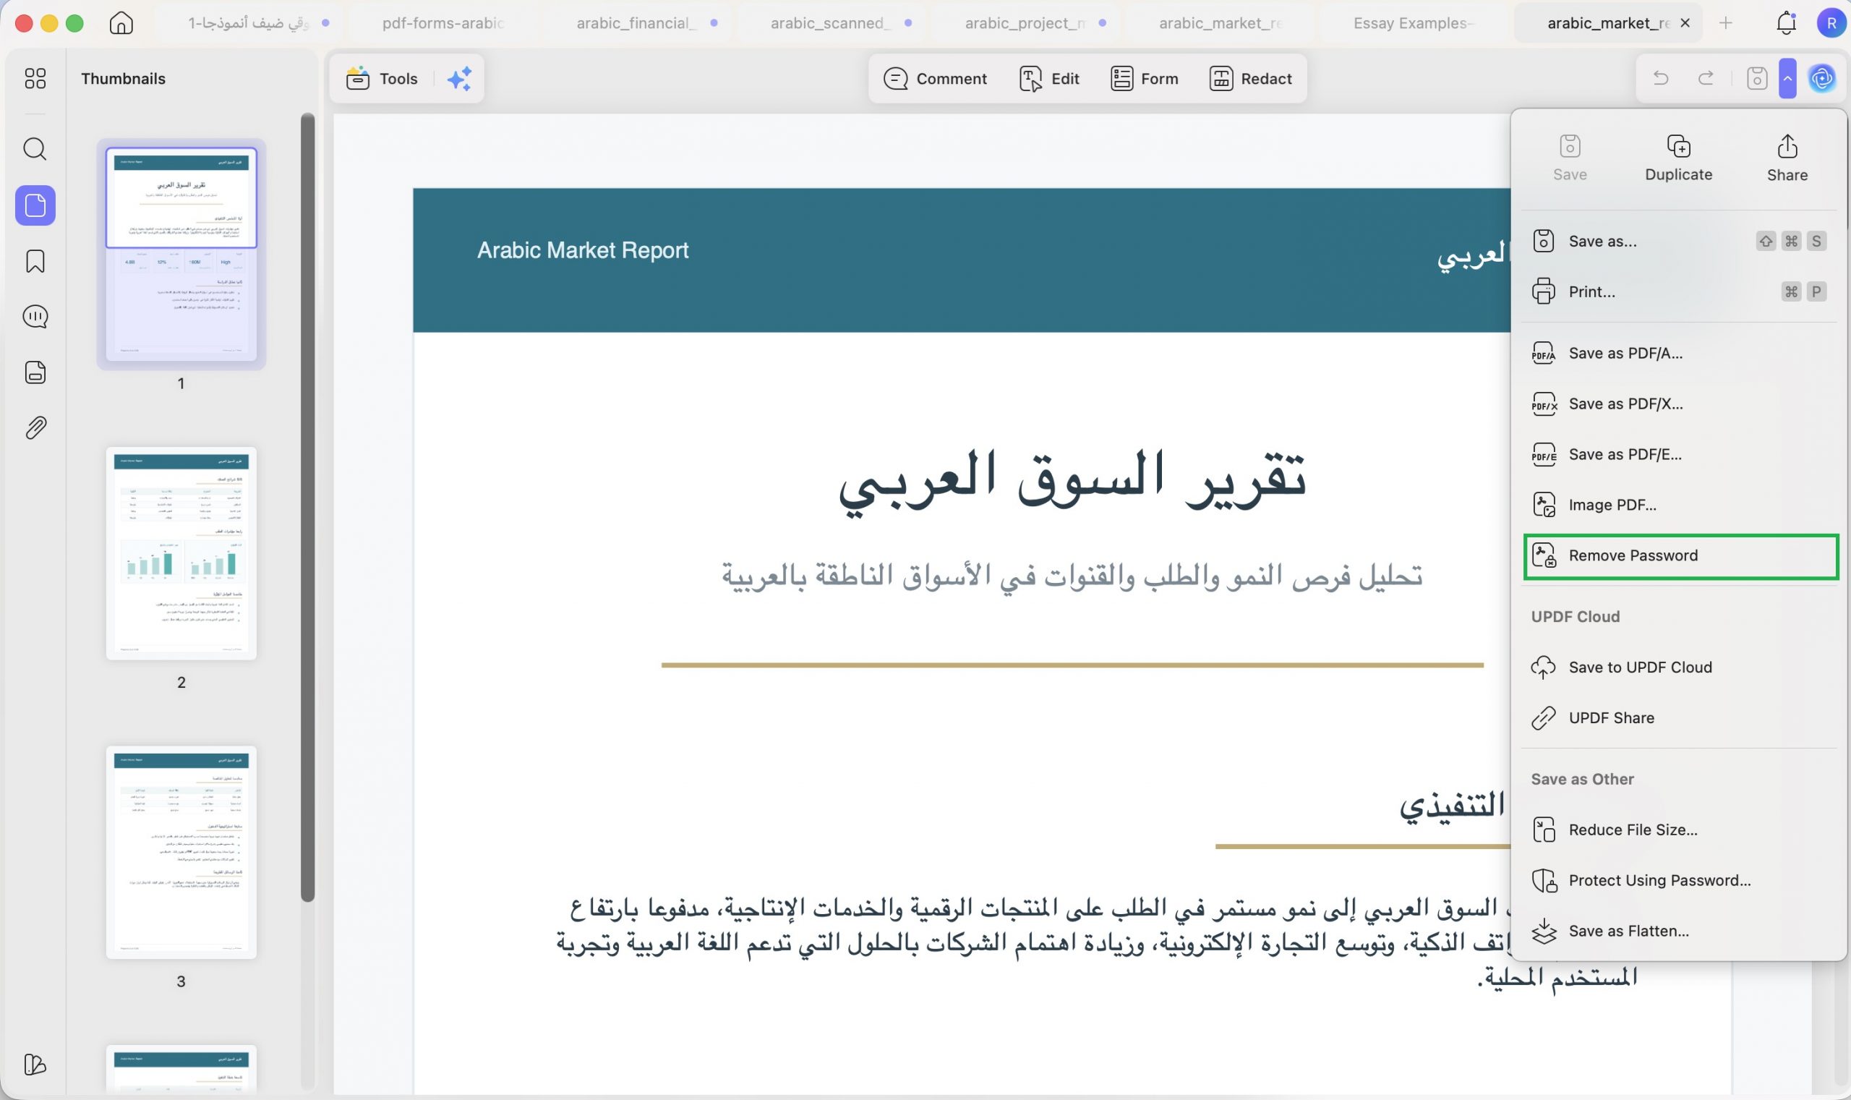Select Protect Using Password...
This screenshot has height=1100, width=1851.
(x=1678, y=880)
